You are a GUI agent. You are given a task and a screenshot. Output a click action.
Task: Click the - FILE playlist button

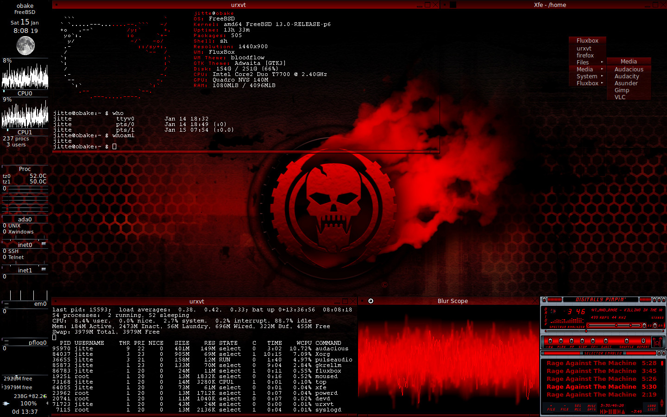pyautogui.click(x=565, y=408)
